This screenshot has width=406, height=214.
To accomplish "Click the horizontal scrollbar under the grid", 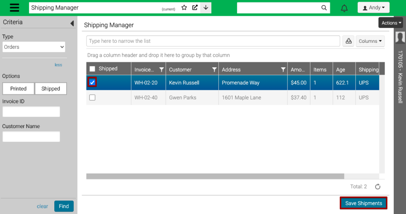I will click(x=215, y=176).
